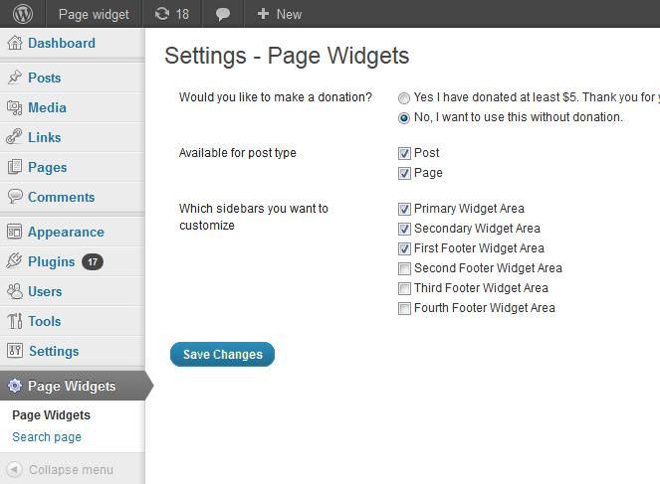This screenshot has width=660, height=484.
Task: Click the Tools icon in sidebar
Action: (x=15, y=321)
